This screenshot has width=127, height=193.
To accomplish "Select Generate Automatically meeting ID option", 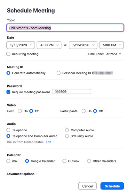I will coord(8,73).
